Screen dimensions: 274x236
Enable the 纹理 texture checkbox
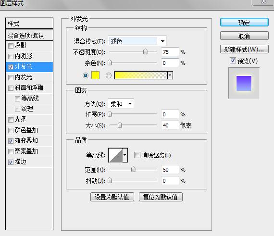17,109
